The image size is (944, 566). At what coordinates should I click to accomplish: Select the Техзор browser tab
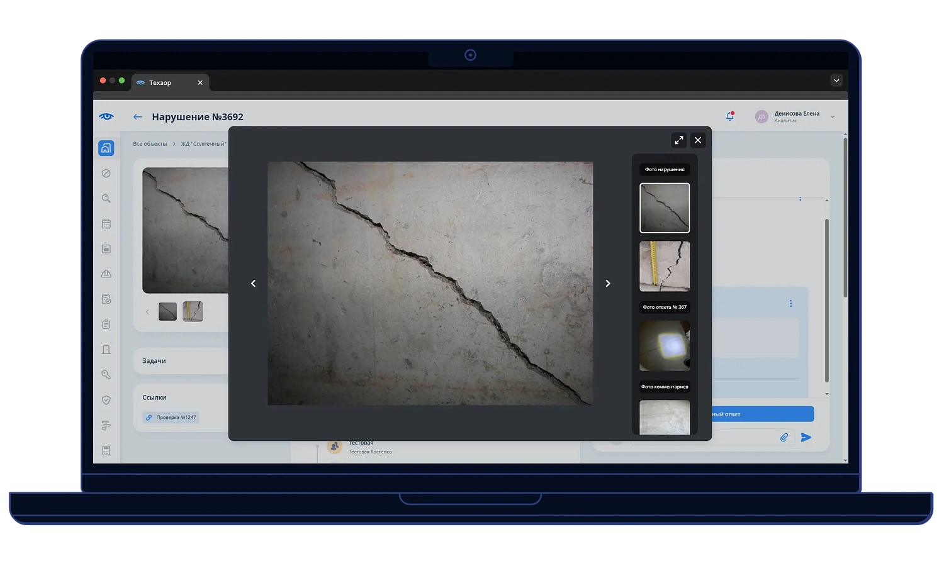[170, 82]
